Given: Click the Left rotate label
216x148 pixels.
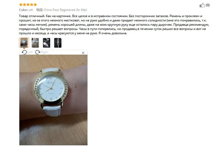Looking at the screenshot, I should pos(30,52).
